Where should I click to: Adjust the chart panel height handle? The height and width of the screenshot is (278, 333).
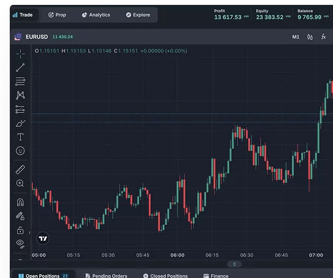tap(234, 264)
